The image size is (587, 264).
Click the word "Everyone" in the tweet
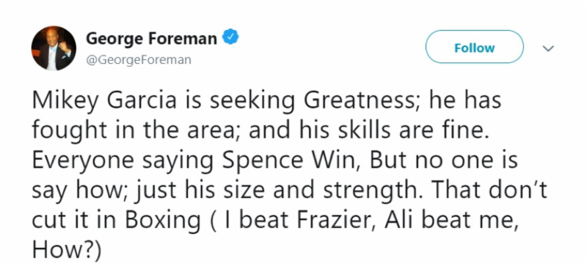click(x=83, y=161)
